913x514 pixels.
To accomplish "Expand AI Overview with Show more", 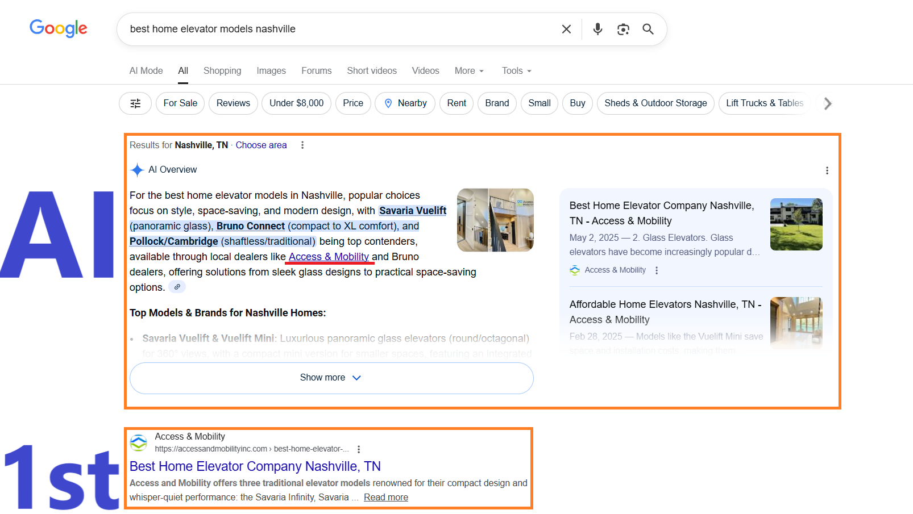I will coord(331,378).
